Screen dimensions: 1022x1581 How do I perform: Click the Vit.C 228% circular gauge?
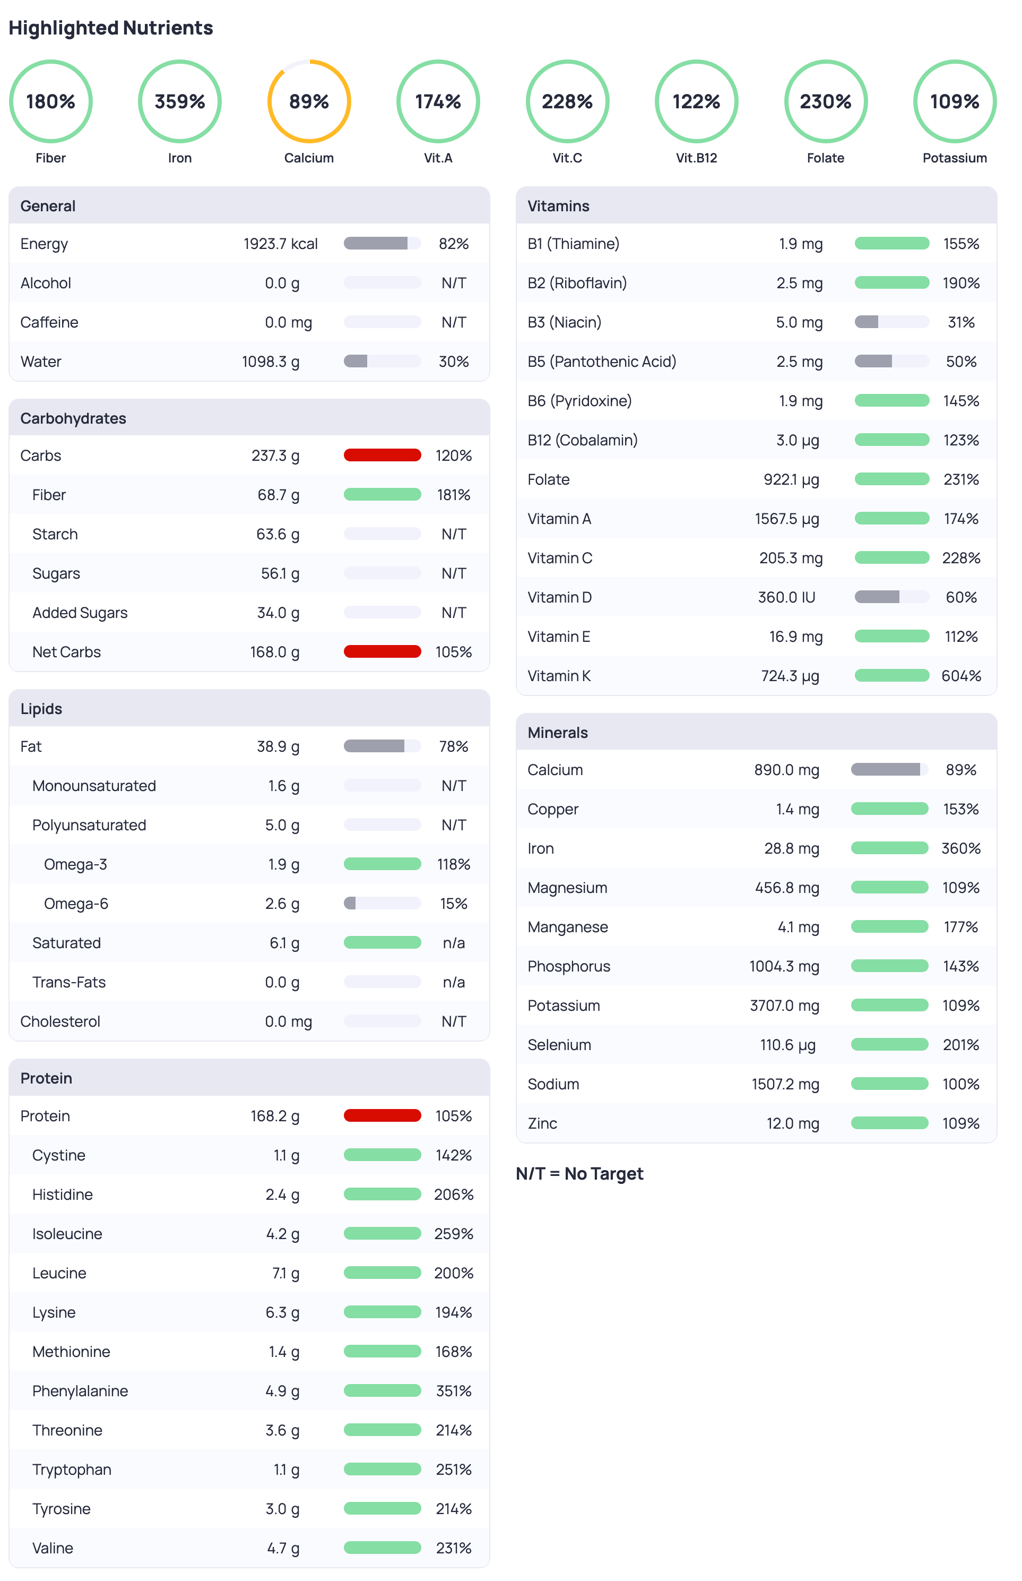567,101
